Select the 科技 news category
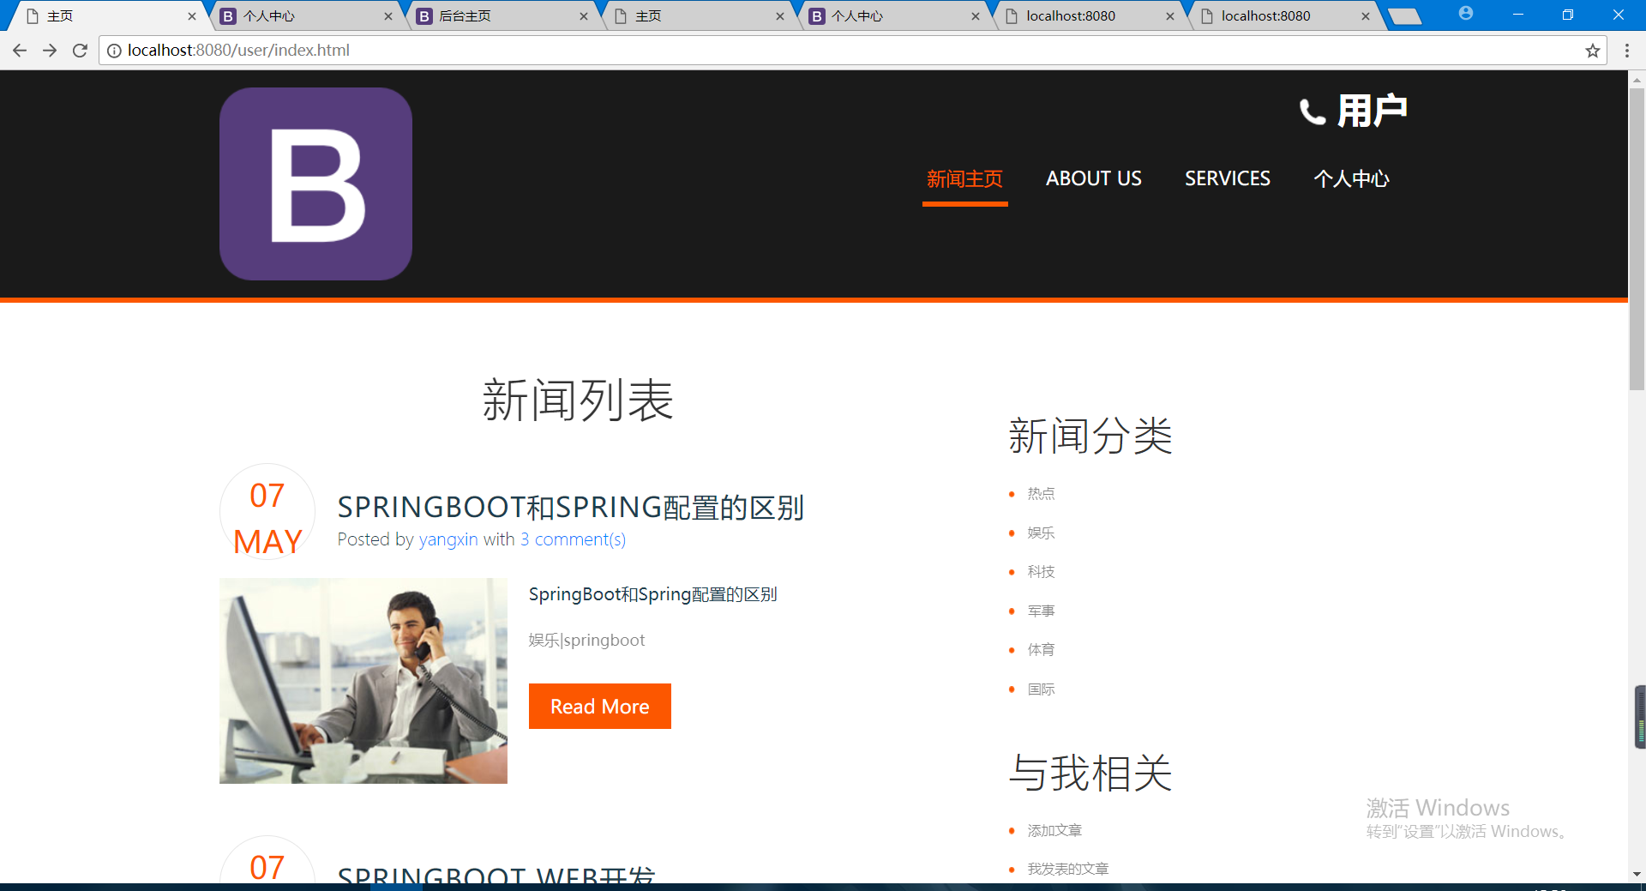 pos(1041,572)
